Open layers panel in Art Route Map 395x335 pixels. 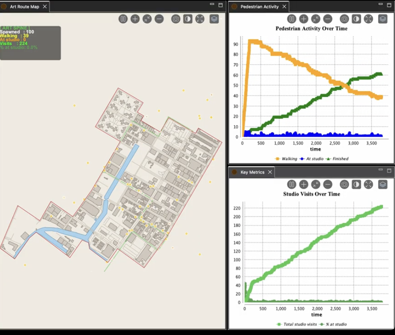click(214, 19)
